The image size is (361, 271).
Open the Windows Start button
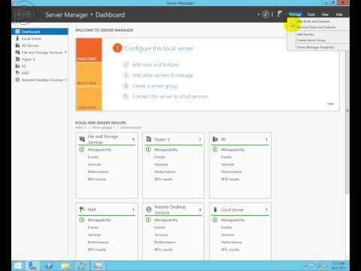coord(18,266)
